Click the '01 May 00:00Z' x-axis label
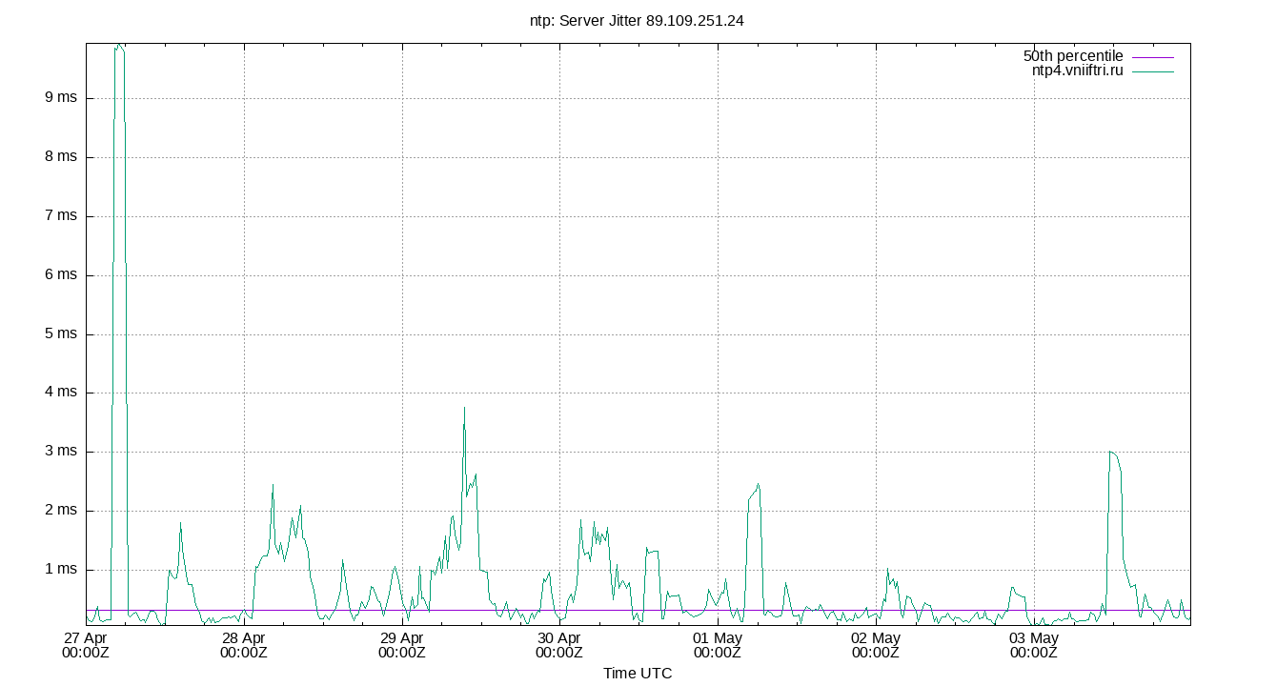Image resolution: width=1277 pixels, height=686 pixels. tap(718, 645)
